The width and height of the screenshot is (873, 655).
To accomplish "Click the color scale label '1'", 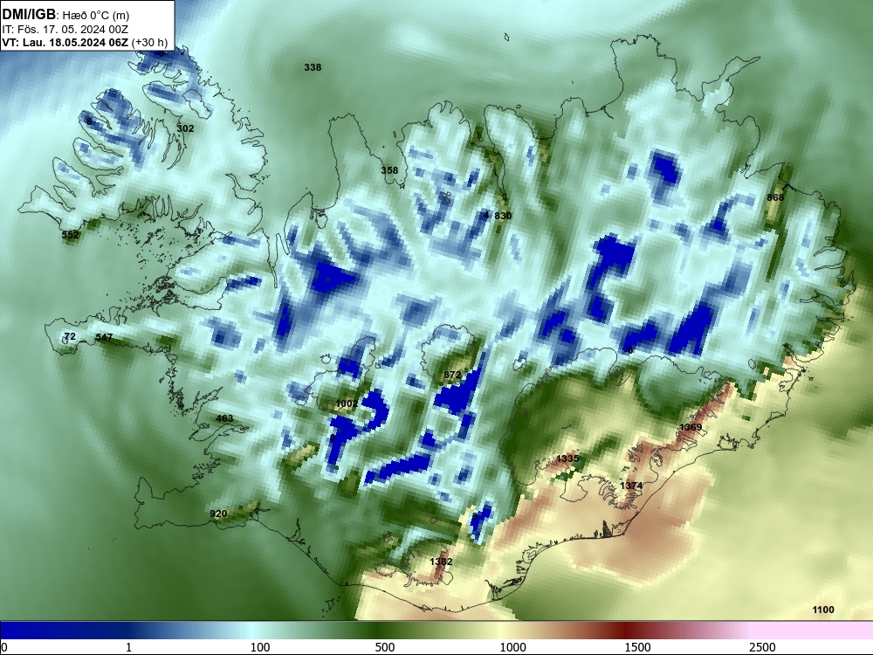I will [x=128, y=647].
